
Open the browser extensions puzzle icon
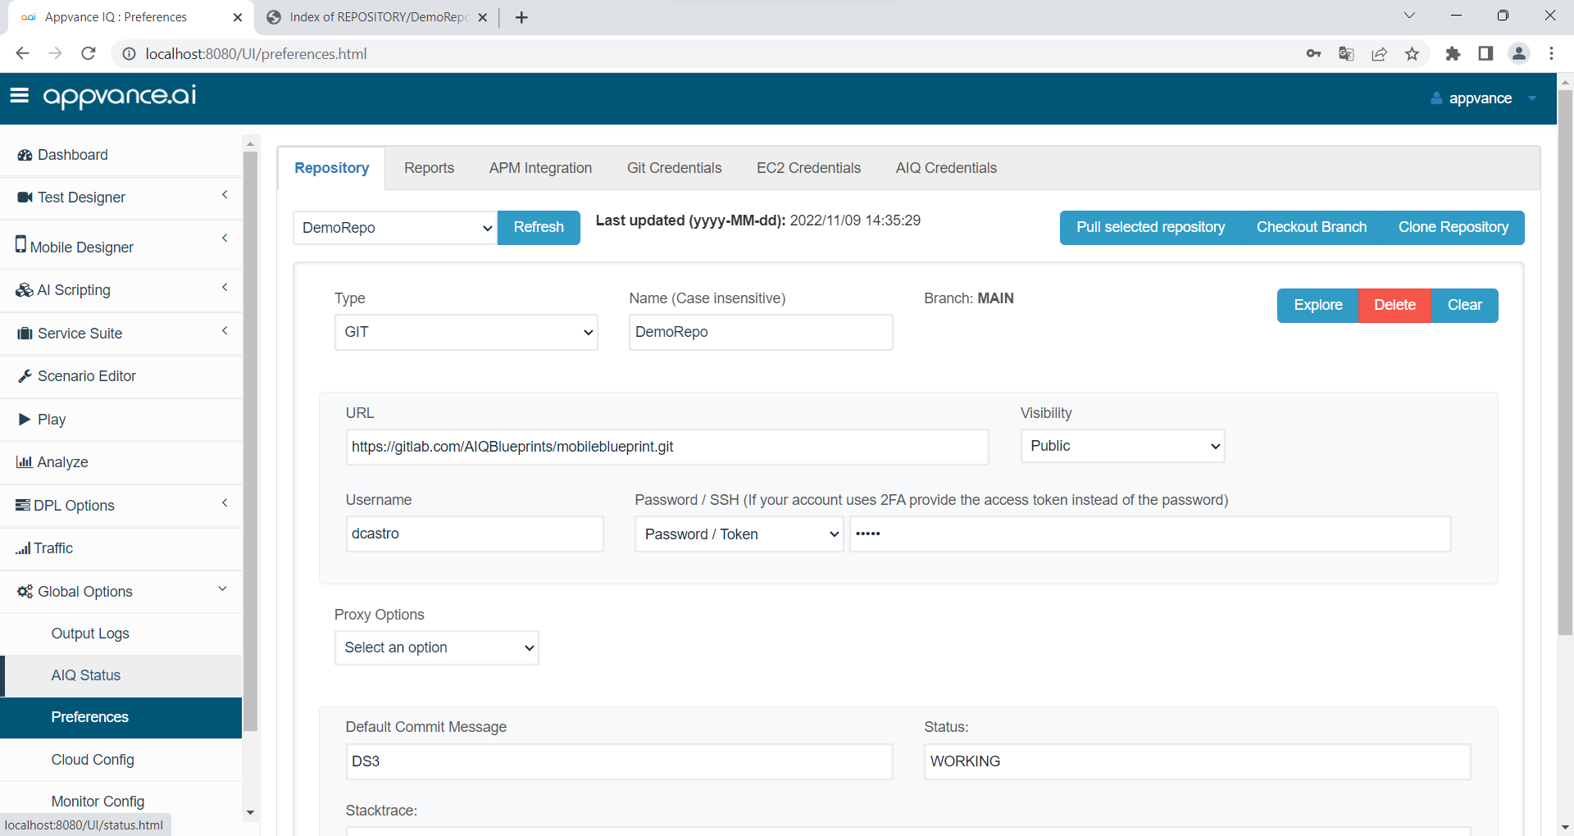point(1453,54)
